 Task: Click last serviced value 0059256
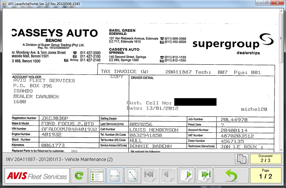pyautogui.click(x=141, y=124)
